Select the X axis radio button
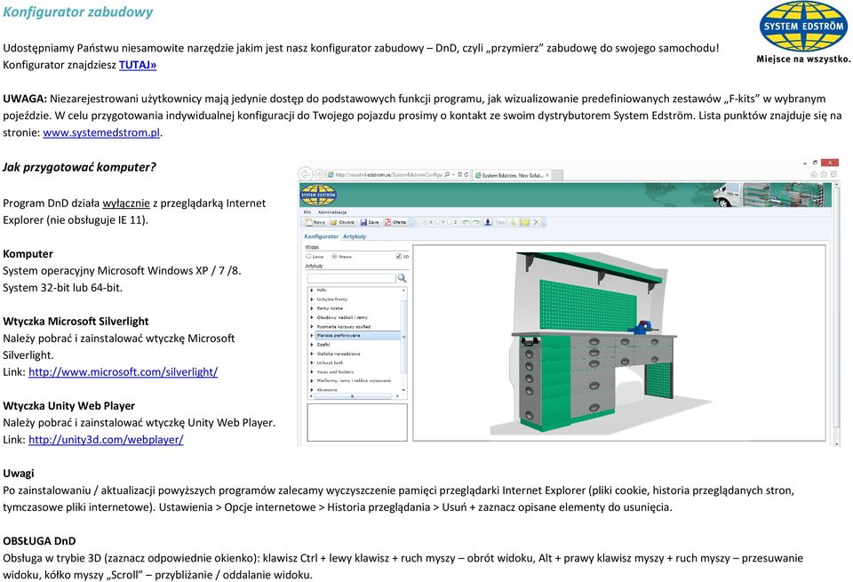Screen dimensions: 853x582 (x=425, y=222)
